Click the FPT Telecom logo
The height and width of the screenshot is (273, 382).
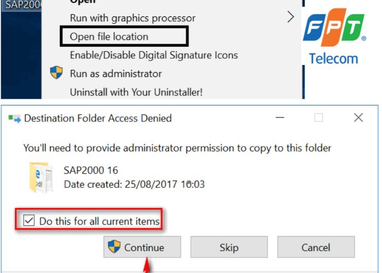point(333,35)
